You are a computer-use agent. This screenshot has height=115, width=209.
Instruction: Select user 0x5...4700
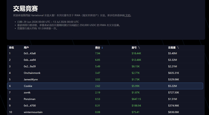coord(30,106)
